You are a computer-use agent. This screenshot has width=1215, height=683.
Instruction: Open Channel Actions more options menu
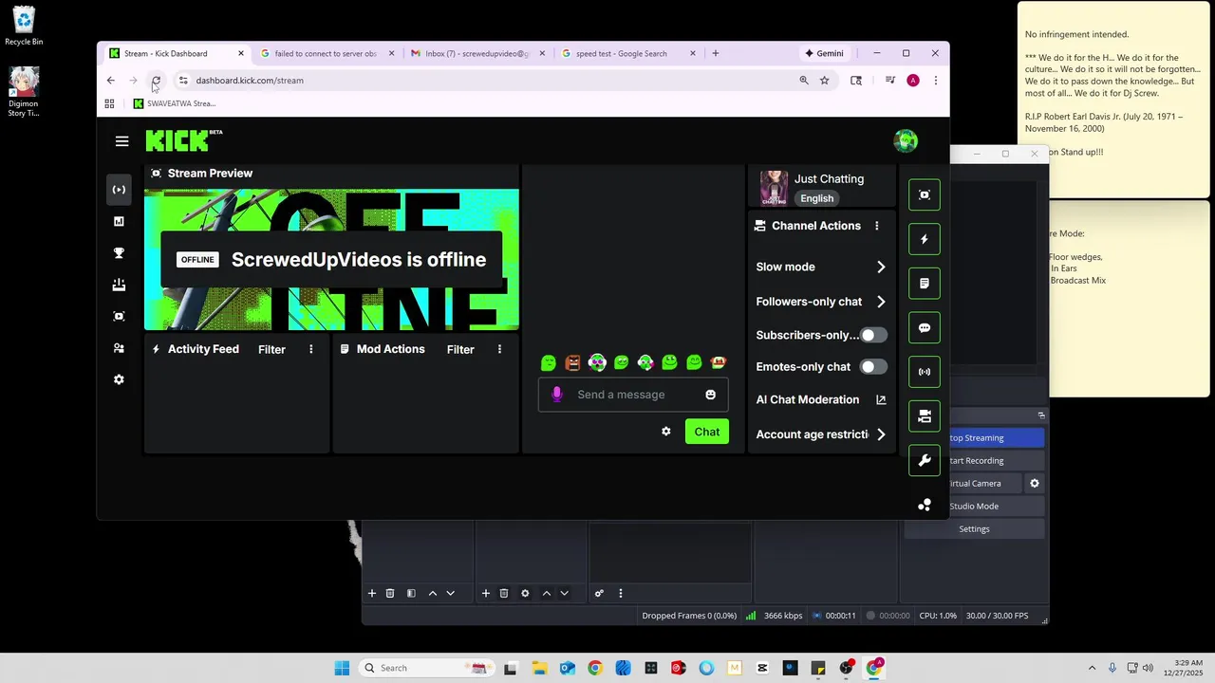pyautogui.click(x=876, y=226)
